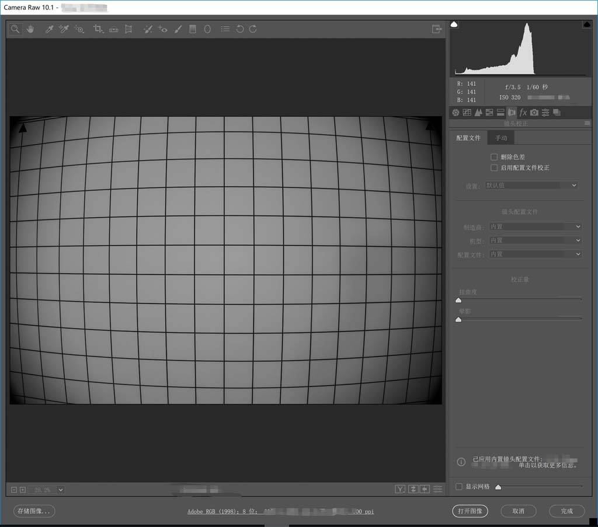Select the Hand tool
The width and height of the screenshot is (598, 527).
point(30,29)
